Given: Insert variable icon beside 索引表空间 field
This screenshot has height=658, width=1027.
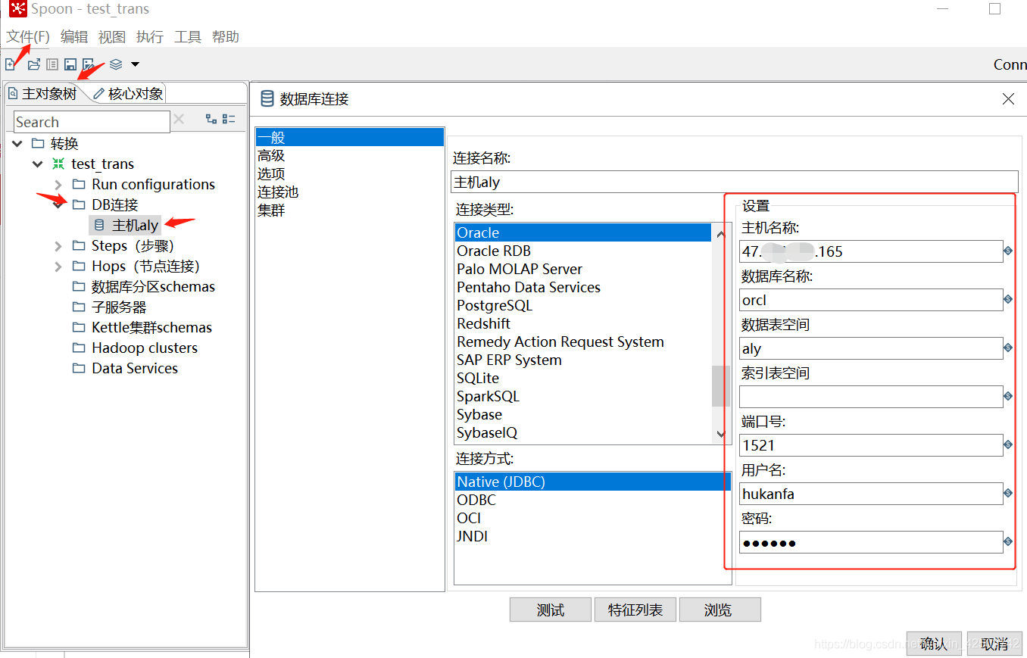Looking at the screenshot, I should pyautogui.click(x=1008, y=396).
